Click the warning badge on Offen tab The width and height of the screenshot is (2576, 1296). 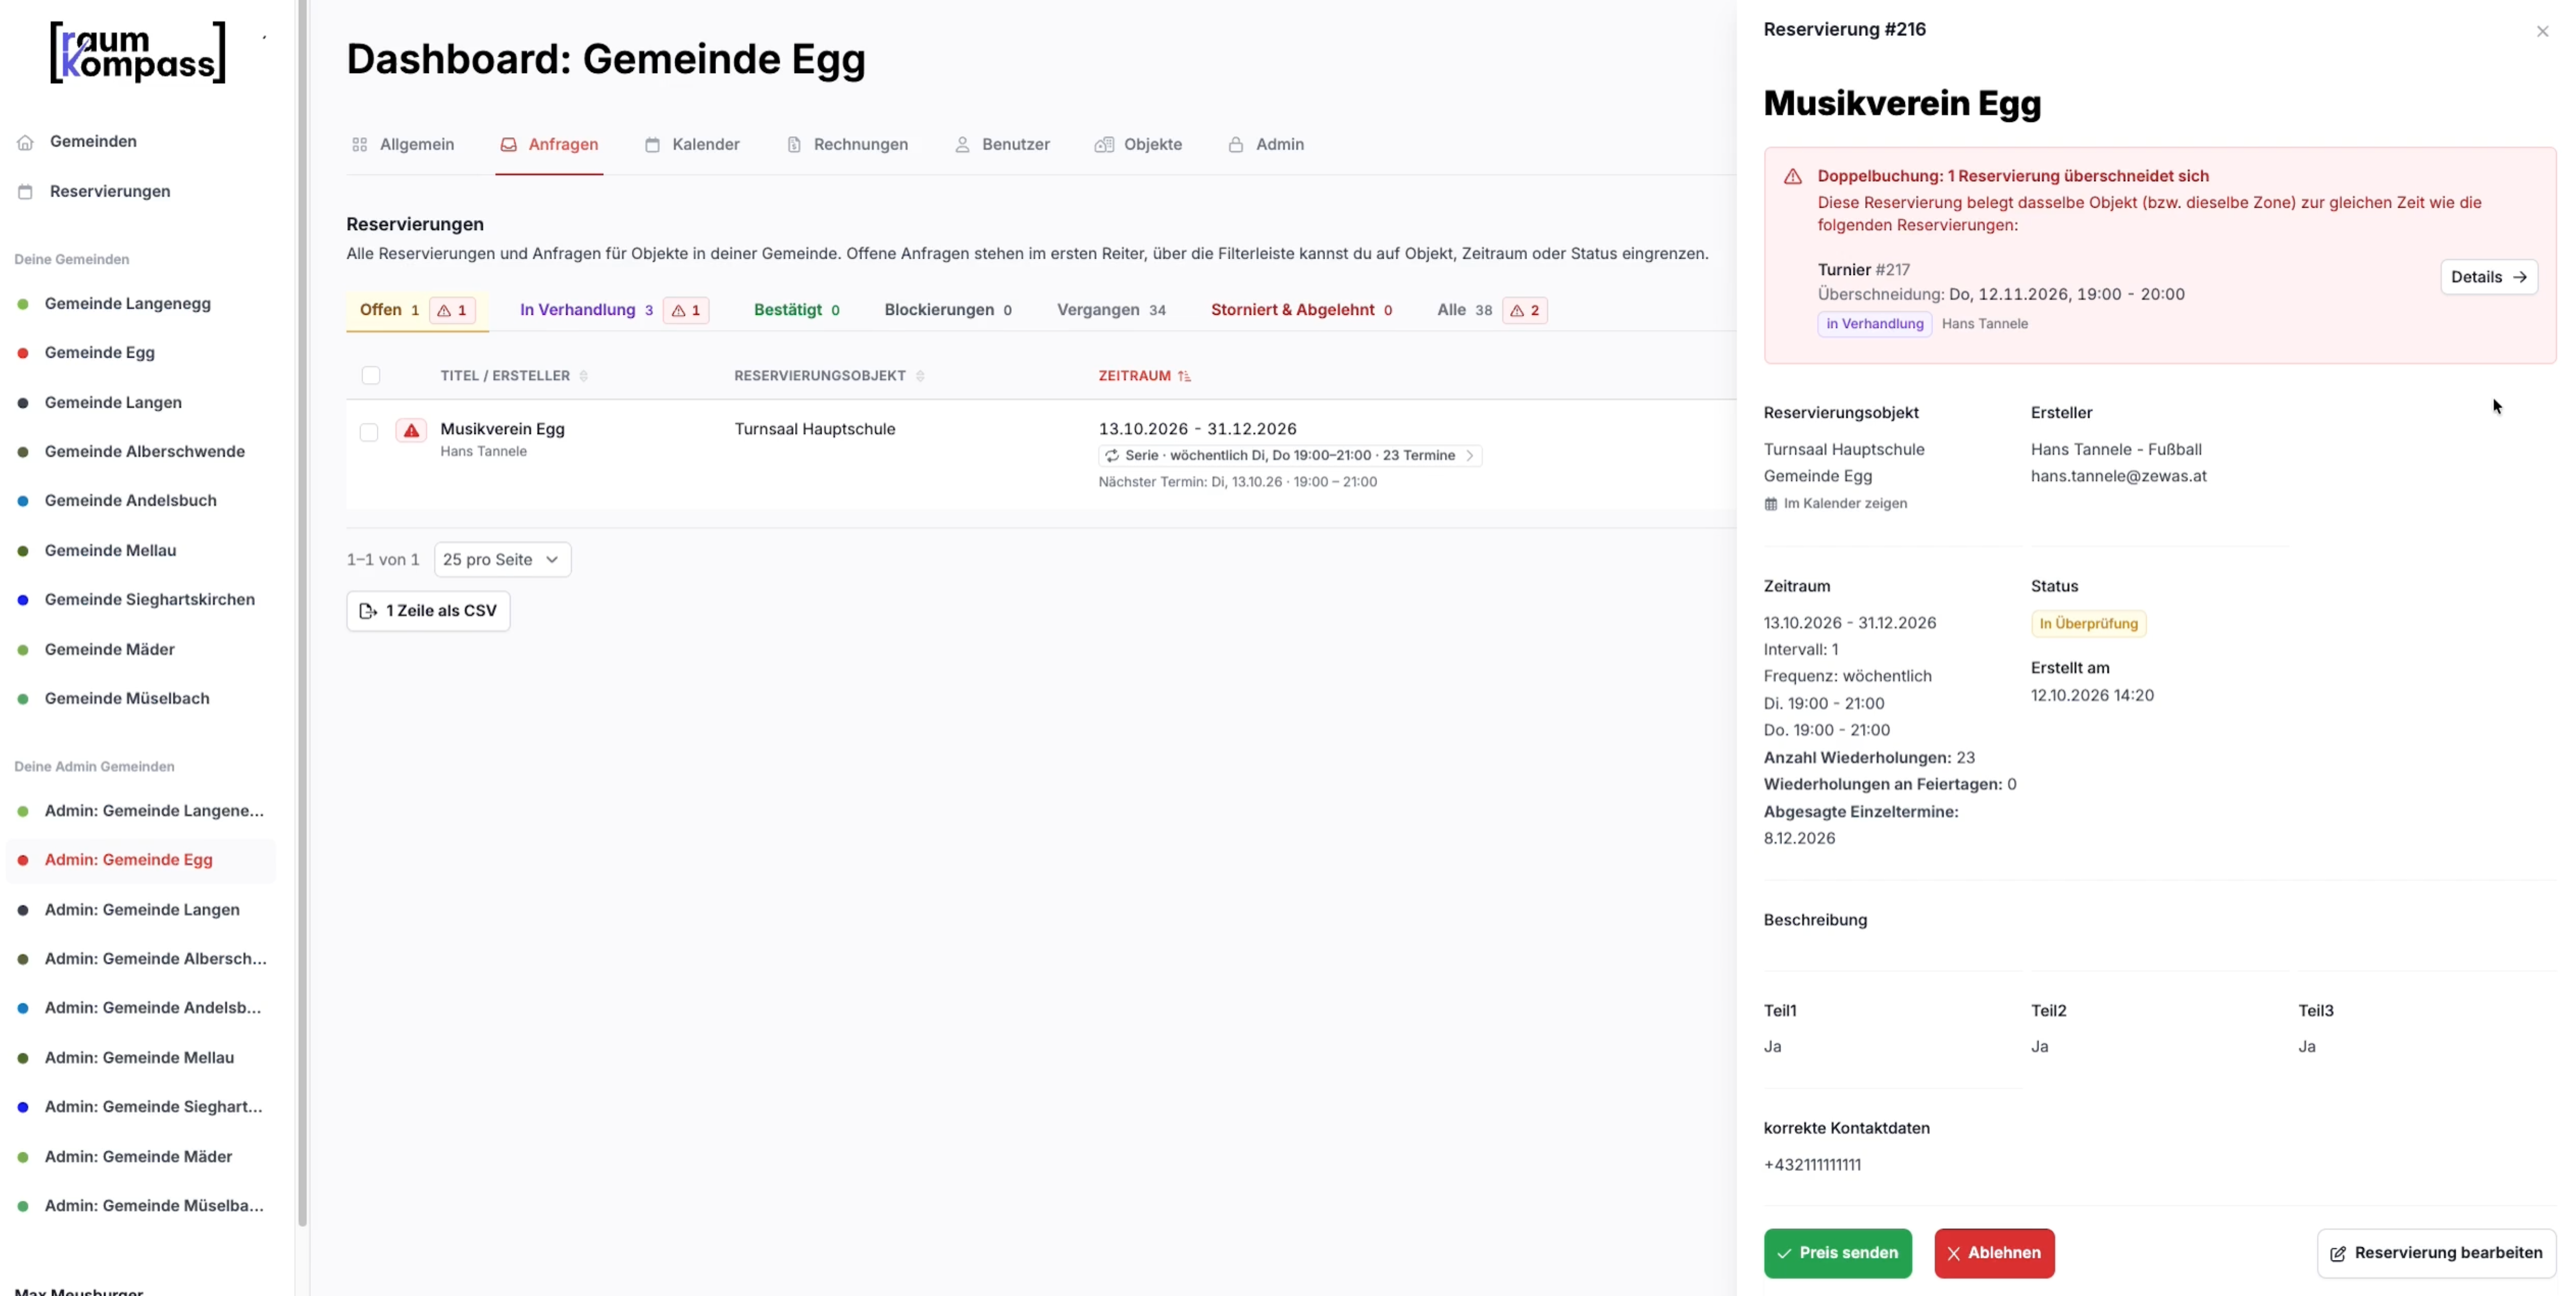(x=452, y=310)
